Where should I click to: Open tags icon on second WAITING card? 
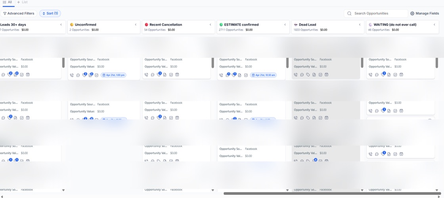383,111
